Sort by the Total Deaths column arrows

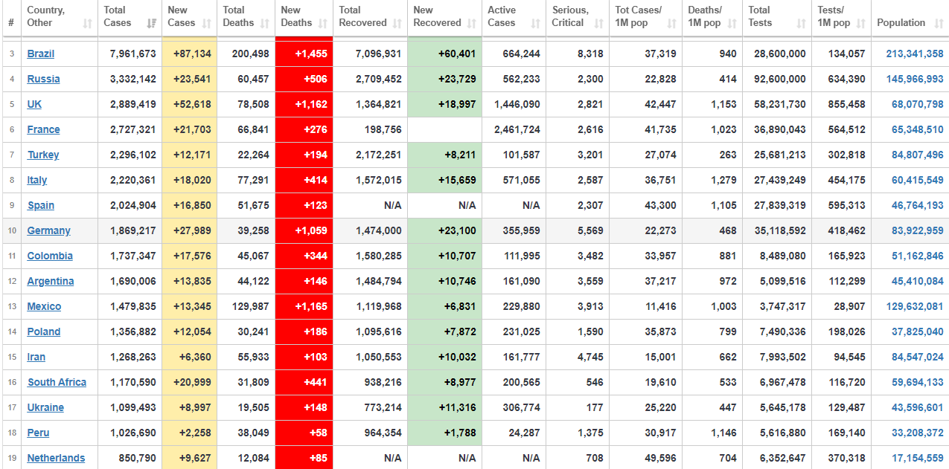(265, 23)
